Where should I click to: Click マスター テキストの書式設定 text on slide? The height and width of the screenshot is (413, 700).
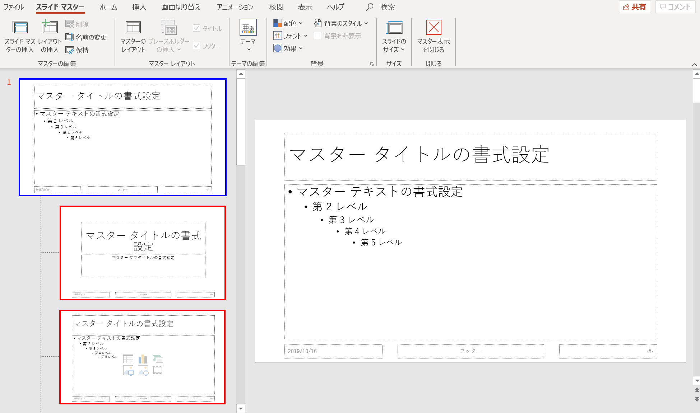click(380, 192)
